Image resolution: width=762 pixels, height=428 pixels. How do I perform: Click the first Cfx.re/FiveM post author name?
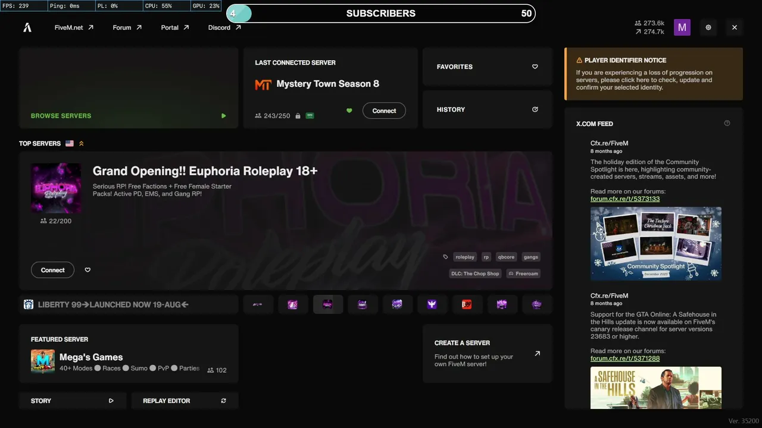click(609, 143)
